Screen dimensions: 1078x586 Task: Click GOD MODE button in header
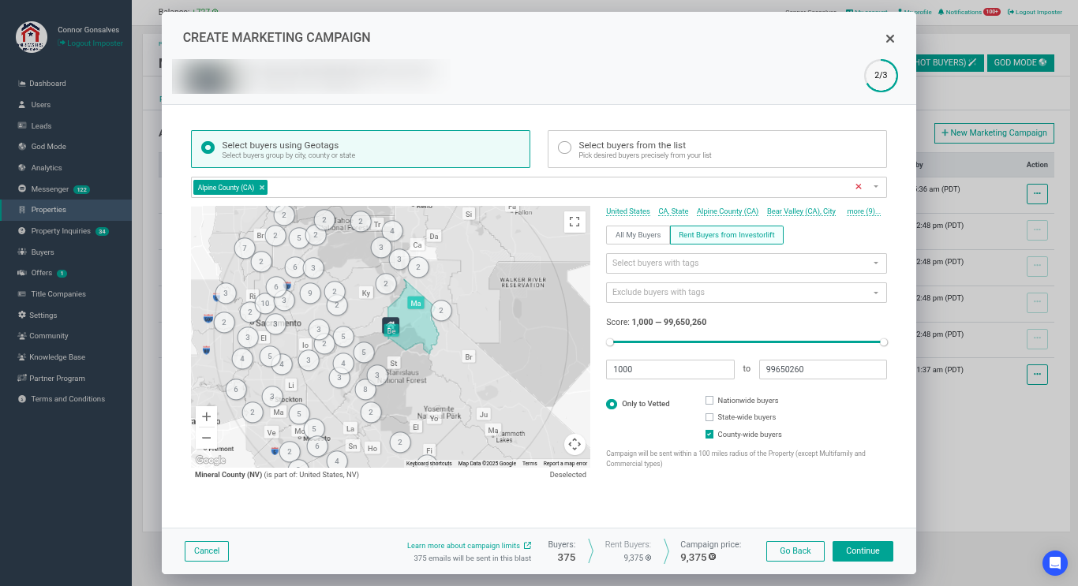[1020, 62]
